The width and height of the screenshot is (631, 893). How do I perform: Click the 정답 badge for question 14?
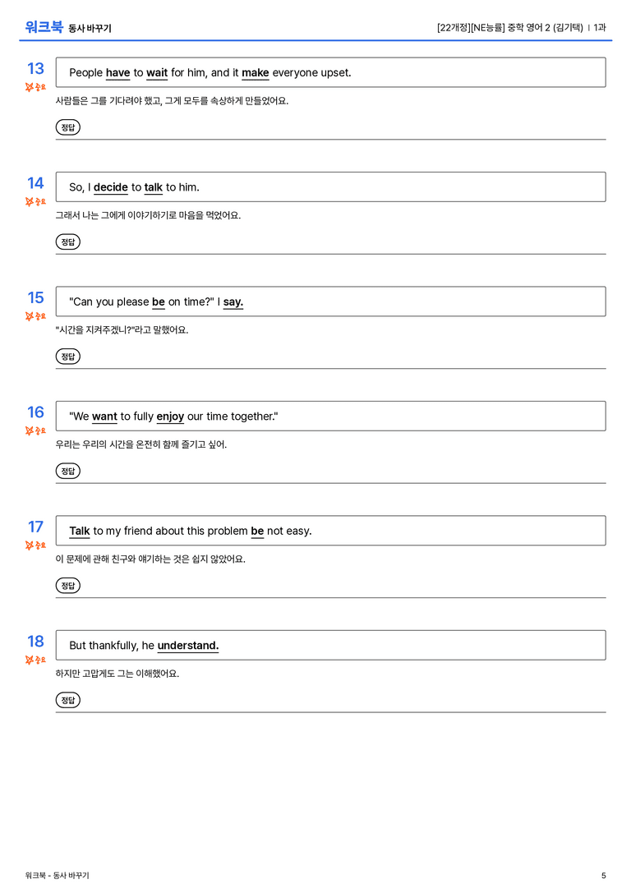coord(67,242)
